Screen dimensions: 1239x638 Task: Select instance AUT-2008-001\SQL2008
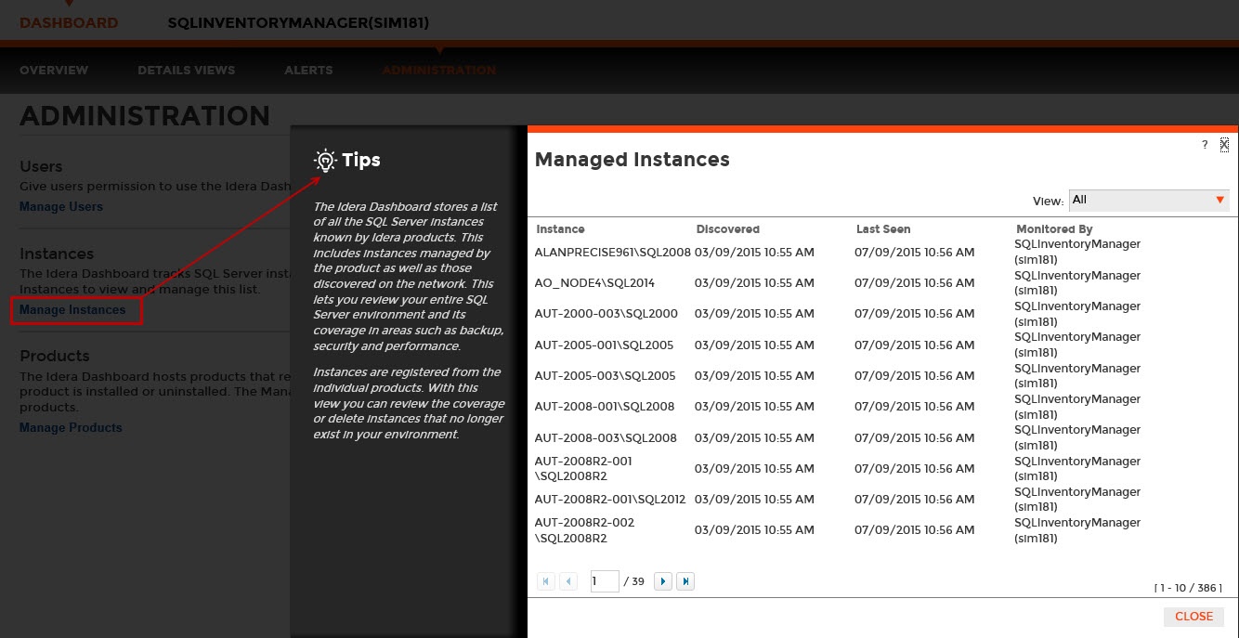coord(605,407)
